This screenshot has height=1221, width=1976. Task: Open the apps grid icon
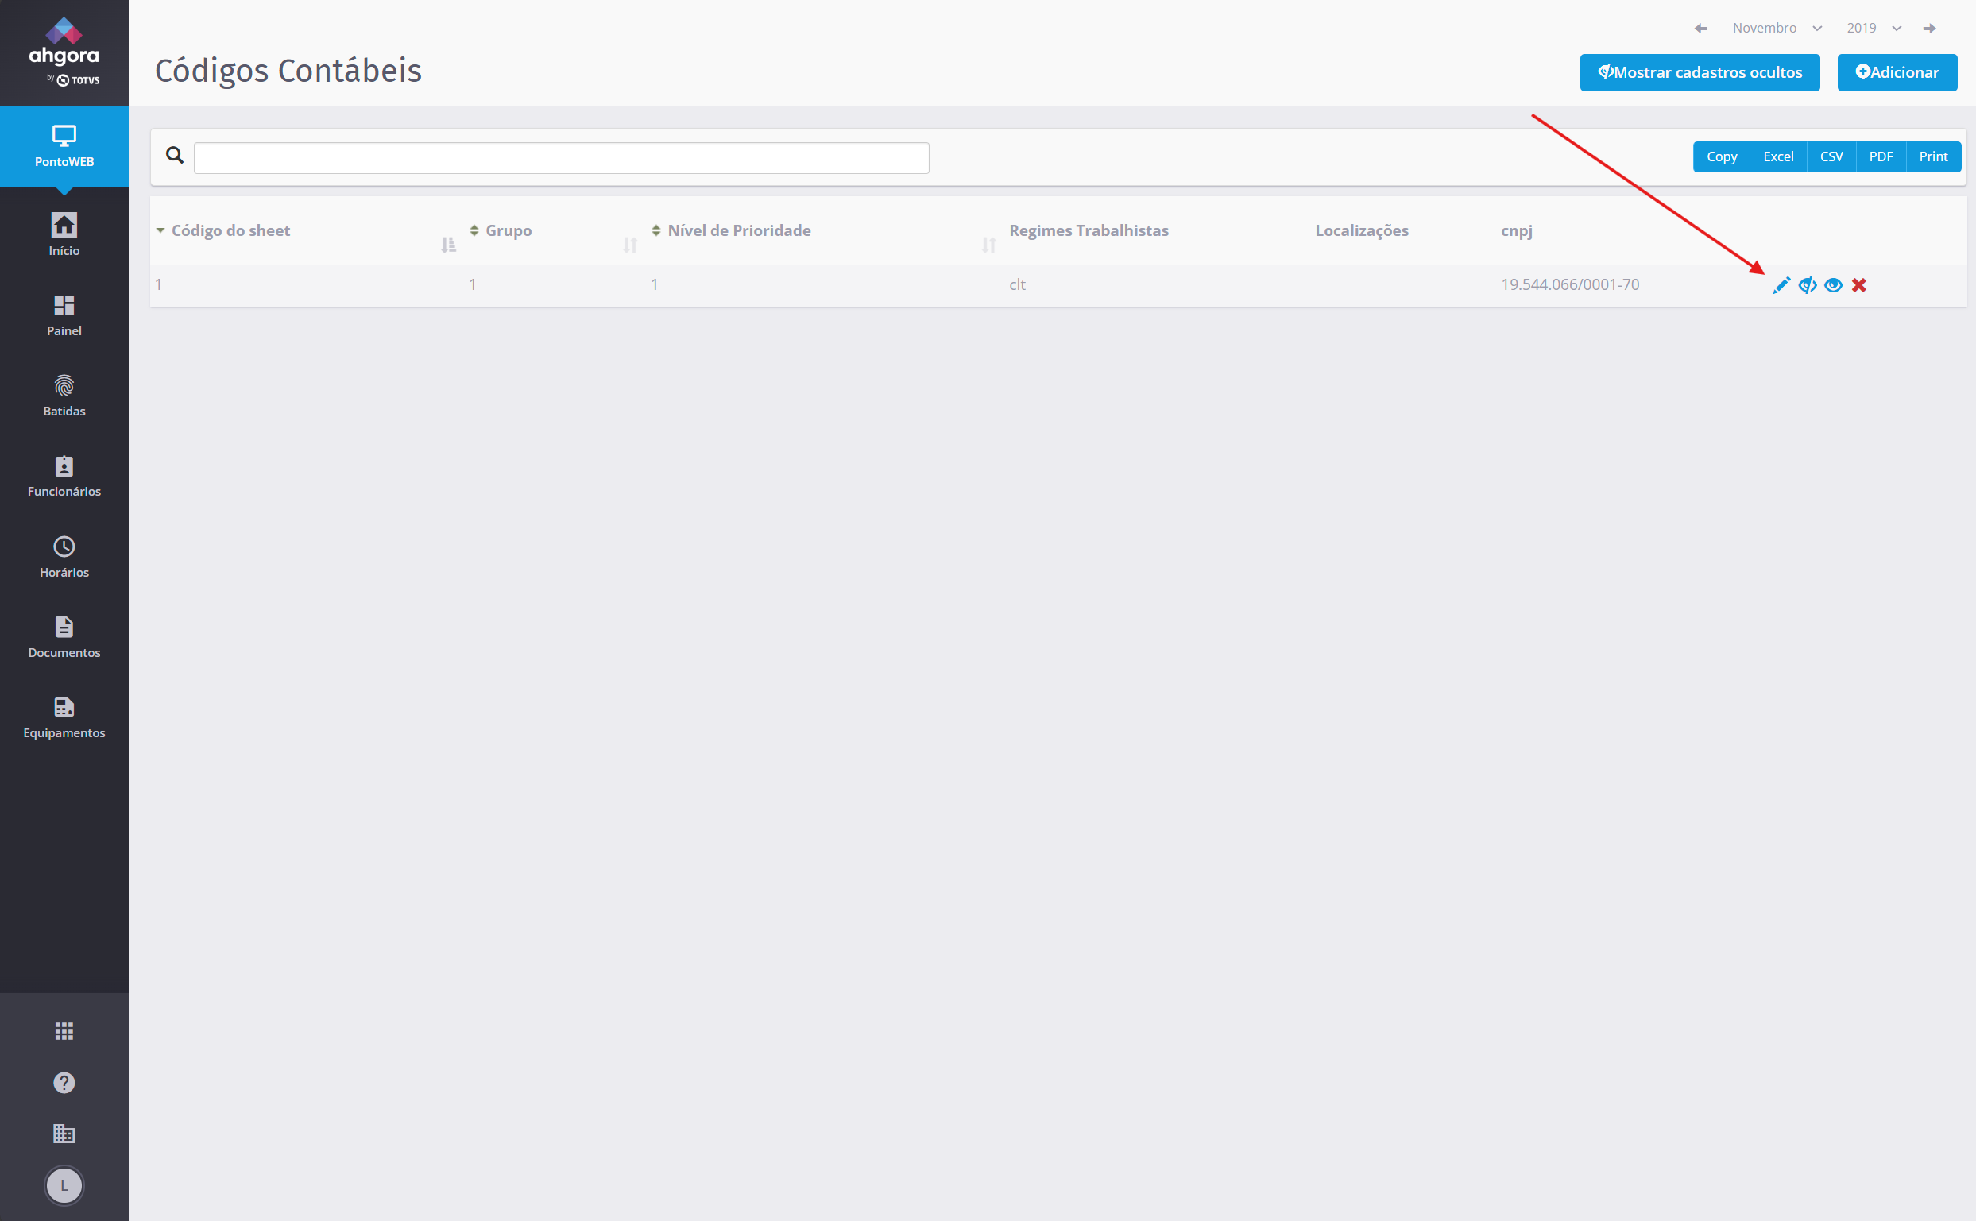click(64, 1030)
